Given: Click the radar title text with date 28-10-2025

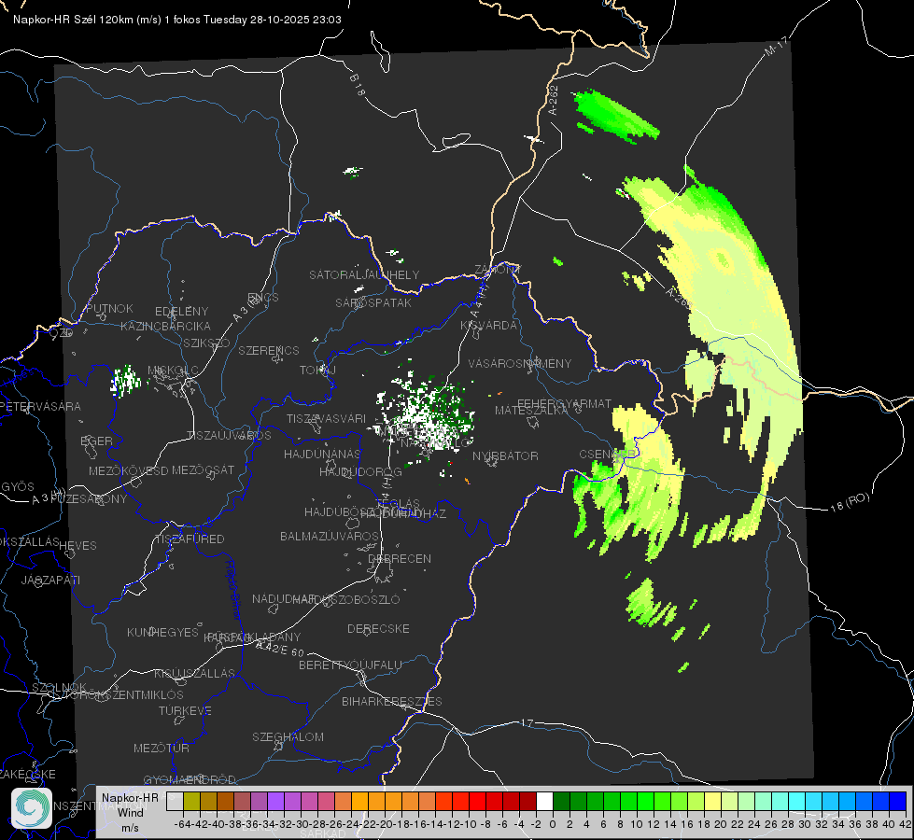Looking at the screenshot, I should (177, 20).
